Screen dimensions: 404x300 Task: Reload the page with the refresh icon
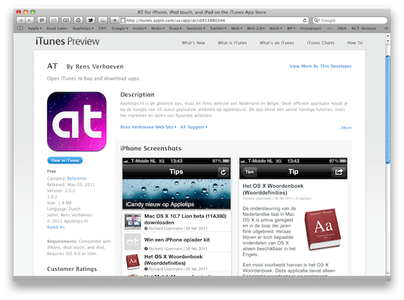[x=304, y=20]
